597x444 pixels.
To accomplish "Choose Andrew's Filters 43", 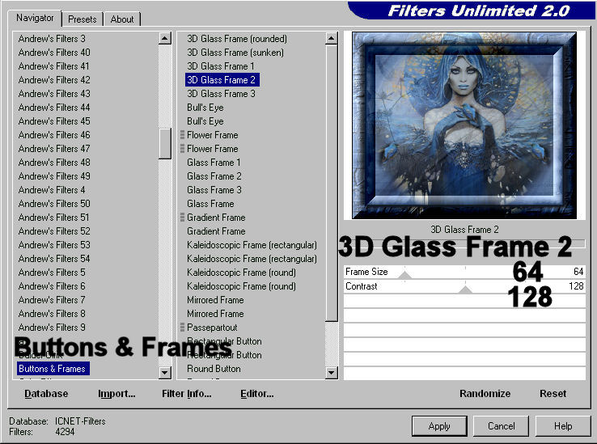I will click(54, 93).
